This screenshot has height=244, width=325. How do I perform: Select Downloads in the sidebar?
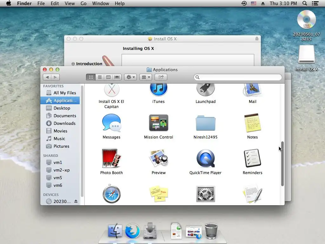[x=60, y=123]
